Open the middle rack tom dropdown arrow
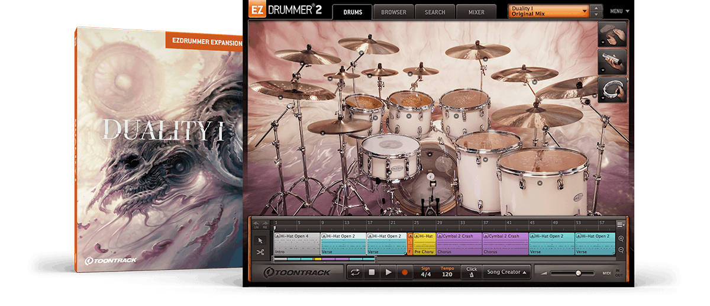 point(409,117)
